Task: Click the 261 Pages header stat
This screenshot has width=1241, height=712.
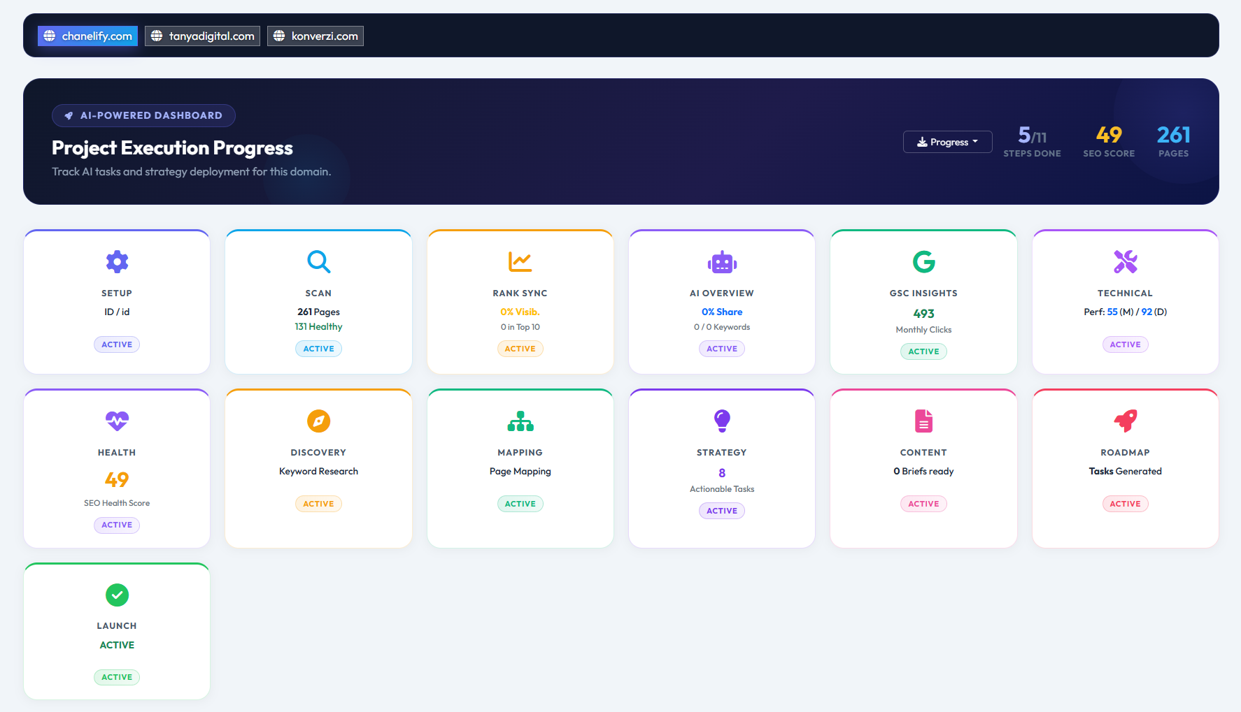Action: [x=1173, y=142]
